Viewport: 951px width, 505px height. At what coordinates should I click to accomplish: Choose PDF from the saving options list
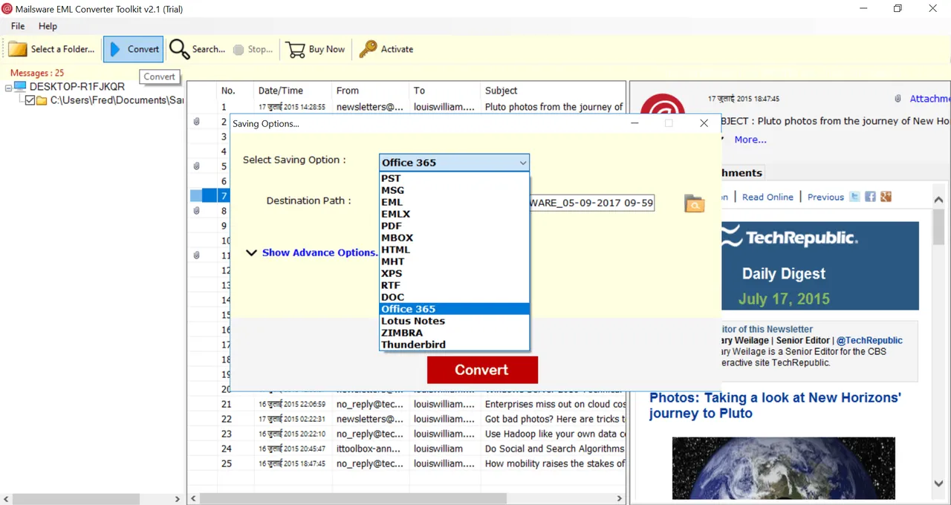click(x=454, y=226)
